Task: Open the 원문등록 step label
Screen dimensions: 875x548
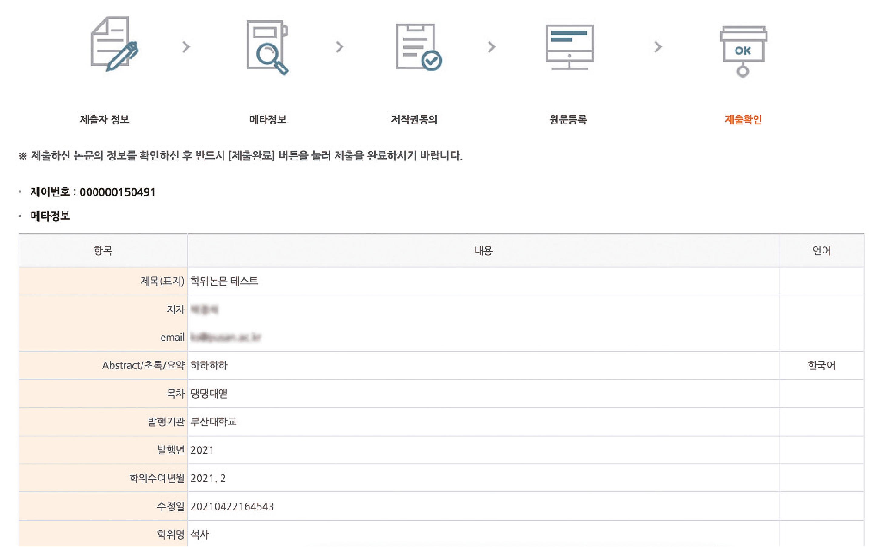Action: [x=568, y=119]
